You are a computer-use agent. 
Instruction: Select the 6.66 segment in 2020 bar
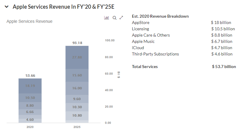point(30,112)
